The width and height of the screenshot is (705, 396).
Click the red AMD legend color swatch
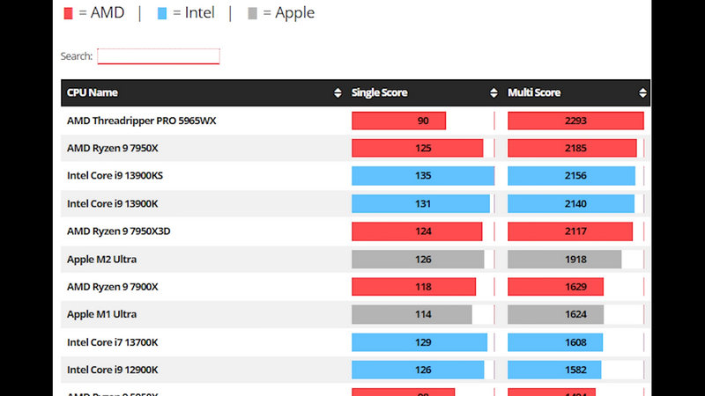(69, 13)
